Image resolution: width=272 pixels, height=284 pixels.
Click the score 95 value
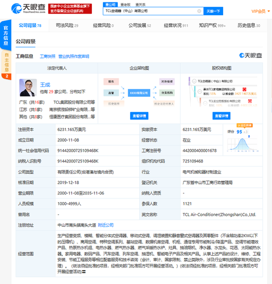click(239, 132)
